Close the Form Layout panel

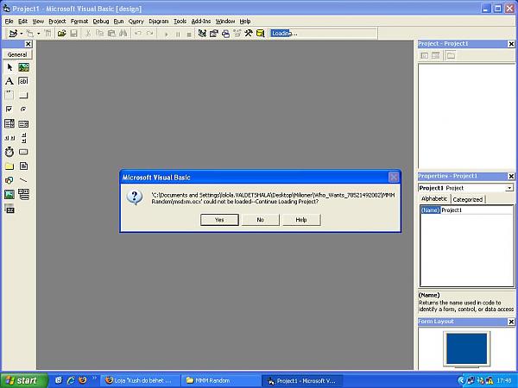pos(511,322)
